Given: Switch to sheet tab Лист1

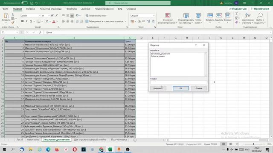Looking at the screenshot, I should click(20, 140).
